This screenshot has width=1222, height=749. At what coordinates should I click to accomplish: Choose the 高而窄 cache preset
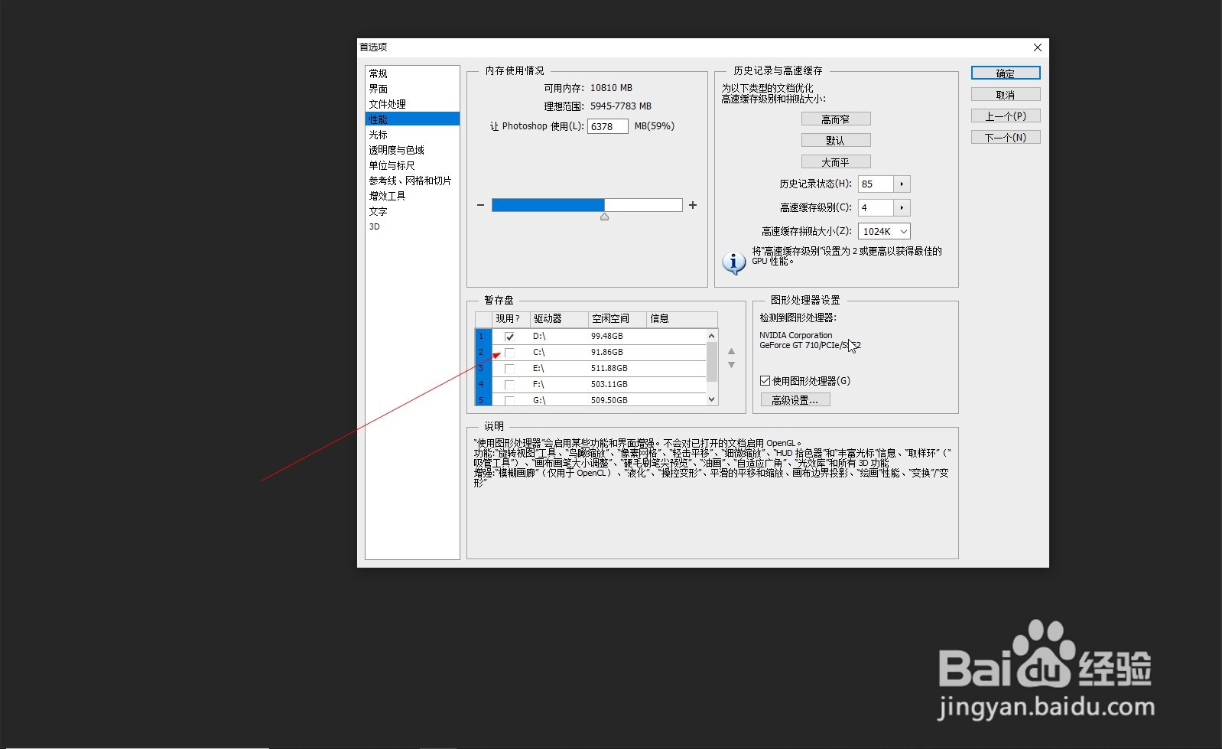[x=836, y=119]
